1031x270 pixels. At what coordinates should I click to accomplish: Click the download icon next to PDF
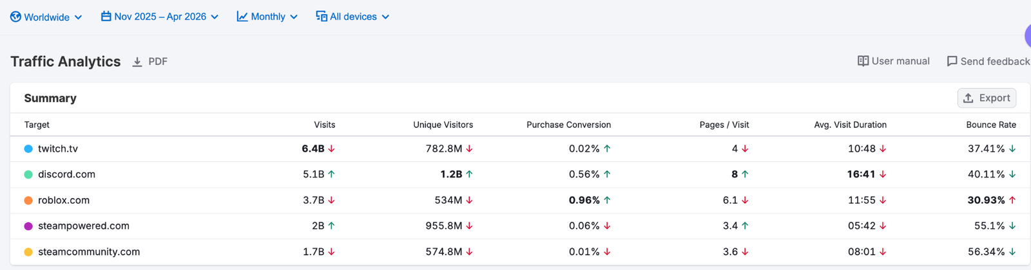pyautogui.click(x=137, y=62)
